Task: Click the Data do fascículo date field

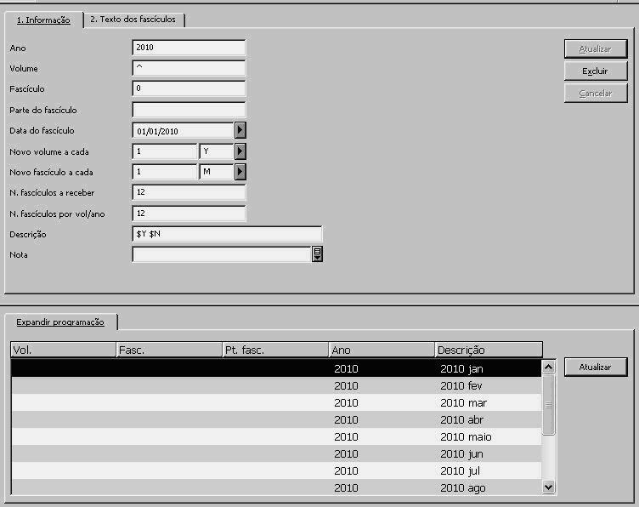Action: pyautogui.click(x=184, y=130)
